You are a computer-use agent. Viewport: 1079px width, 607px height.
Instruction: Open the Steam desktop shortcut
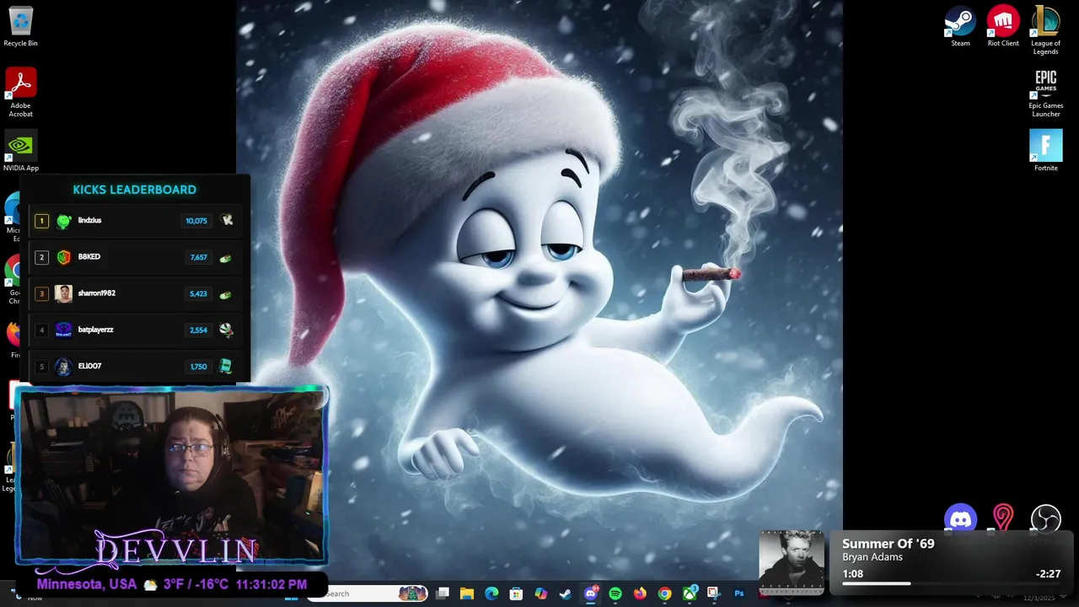960,27
